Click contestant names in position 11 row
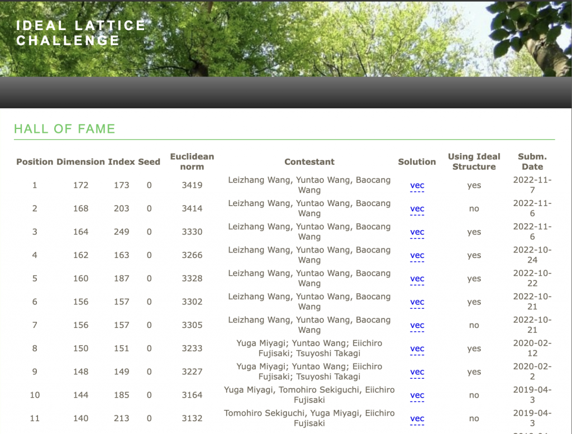The height and width of the screenshot is (434, 572). point(309,418)
